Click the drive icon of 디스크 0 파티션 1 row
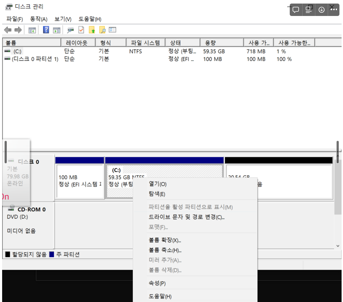 (7, 59)
